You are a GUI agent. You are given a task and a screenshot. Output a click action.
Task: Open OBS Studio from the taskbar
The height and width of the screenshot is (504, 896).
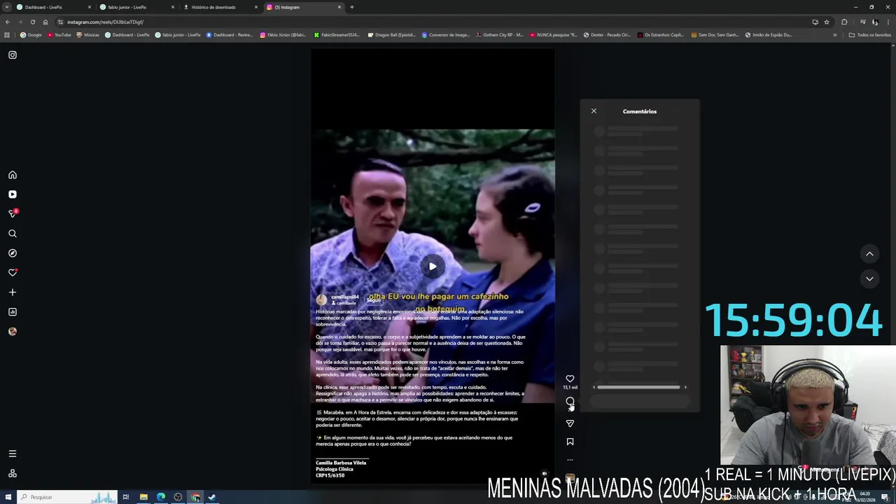click(x=178, y=497)
